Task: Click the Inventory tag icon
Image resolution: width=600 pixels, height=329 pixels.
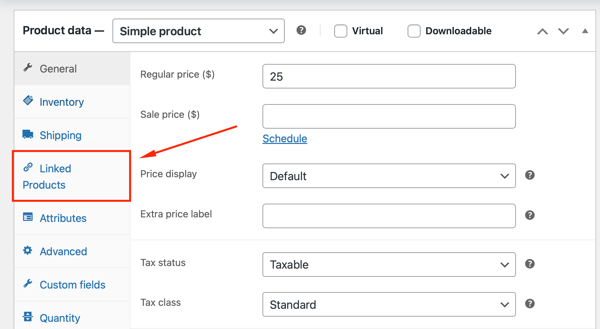Action: [28, 101]
